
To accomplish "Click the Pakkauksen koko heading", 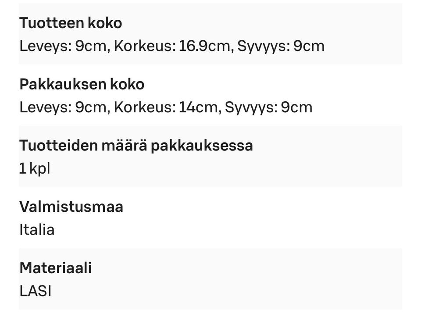I will (82, 84).
